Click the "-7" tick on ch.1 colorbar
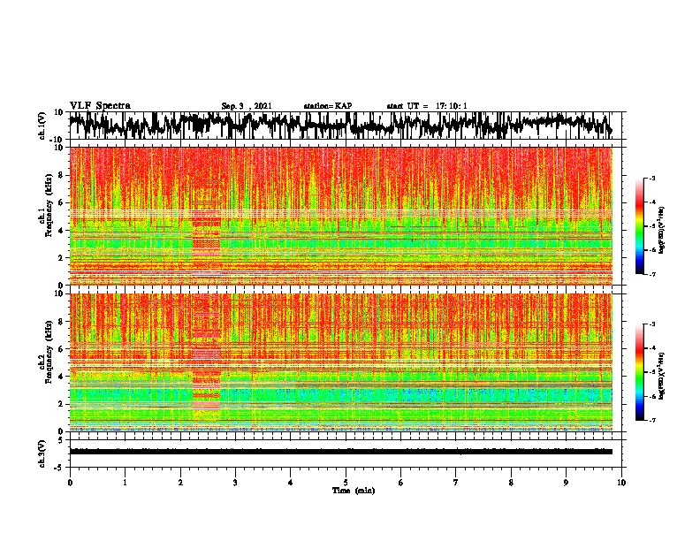Viewport: 700px width, 541px height. (x=651, y=274)
